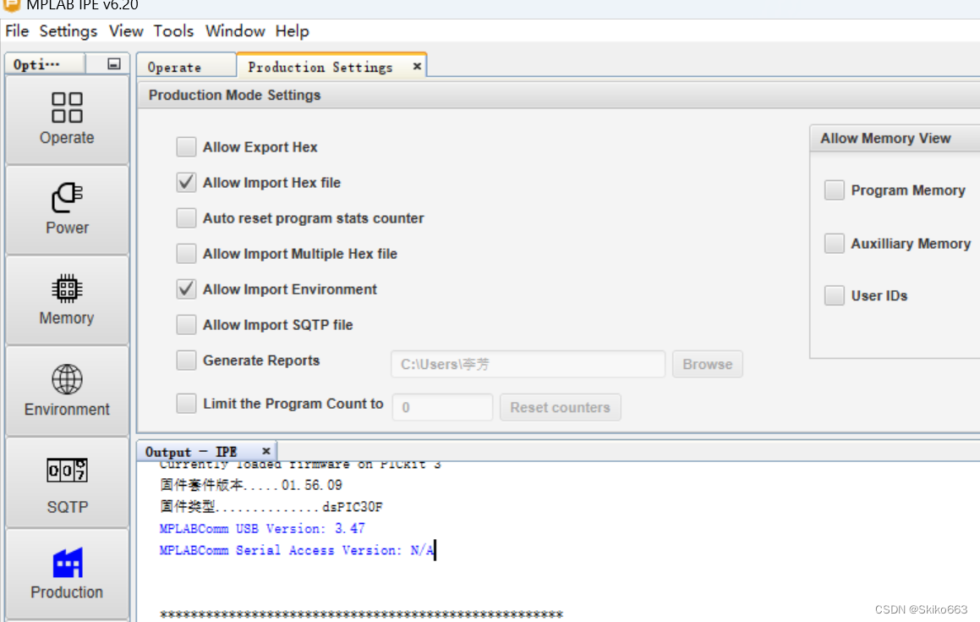Open the Tools menu
This screenshot has height=622, width=980.
tap(173, 30)
